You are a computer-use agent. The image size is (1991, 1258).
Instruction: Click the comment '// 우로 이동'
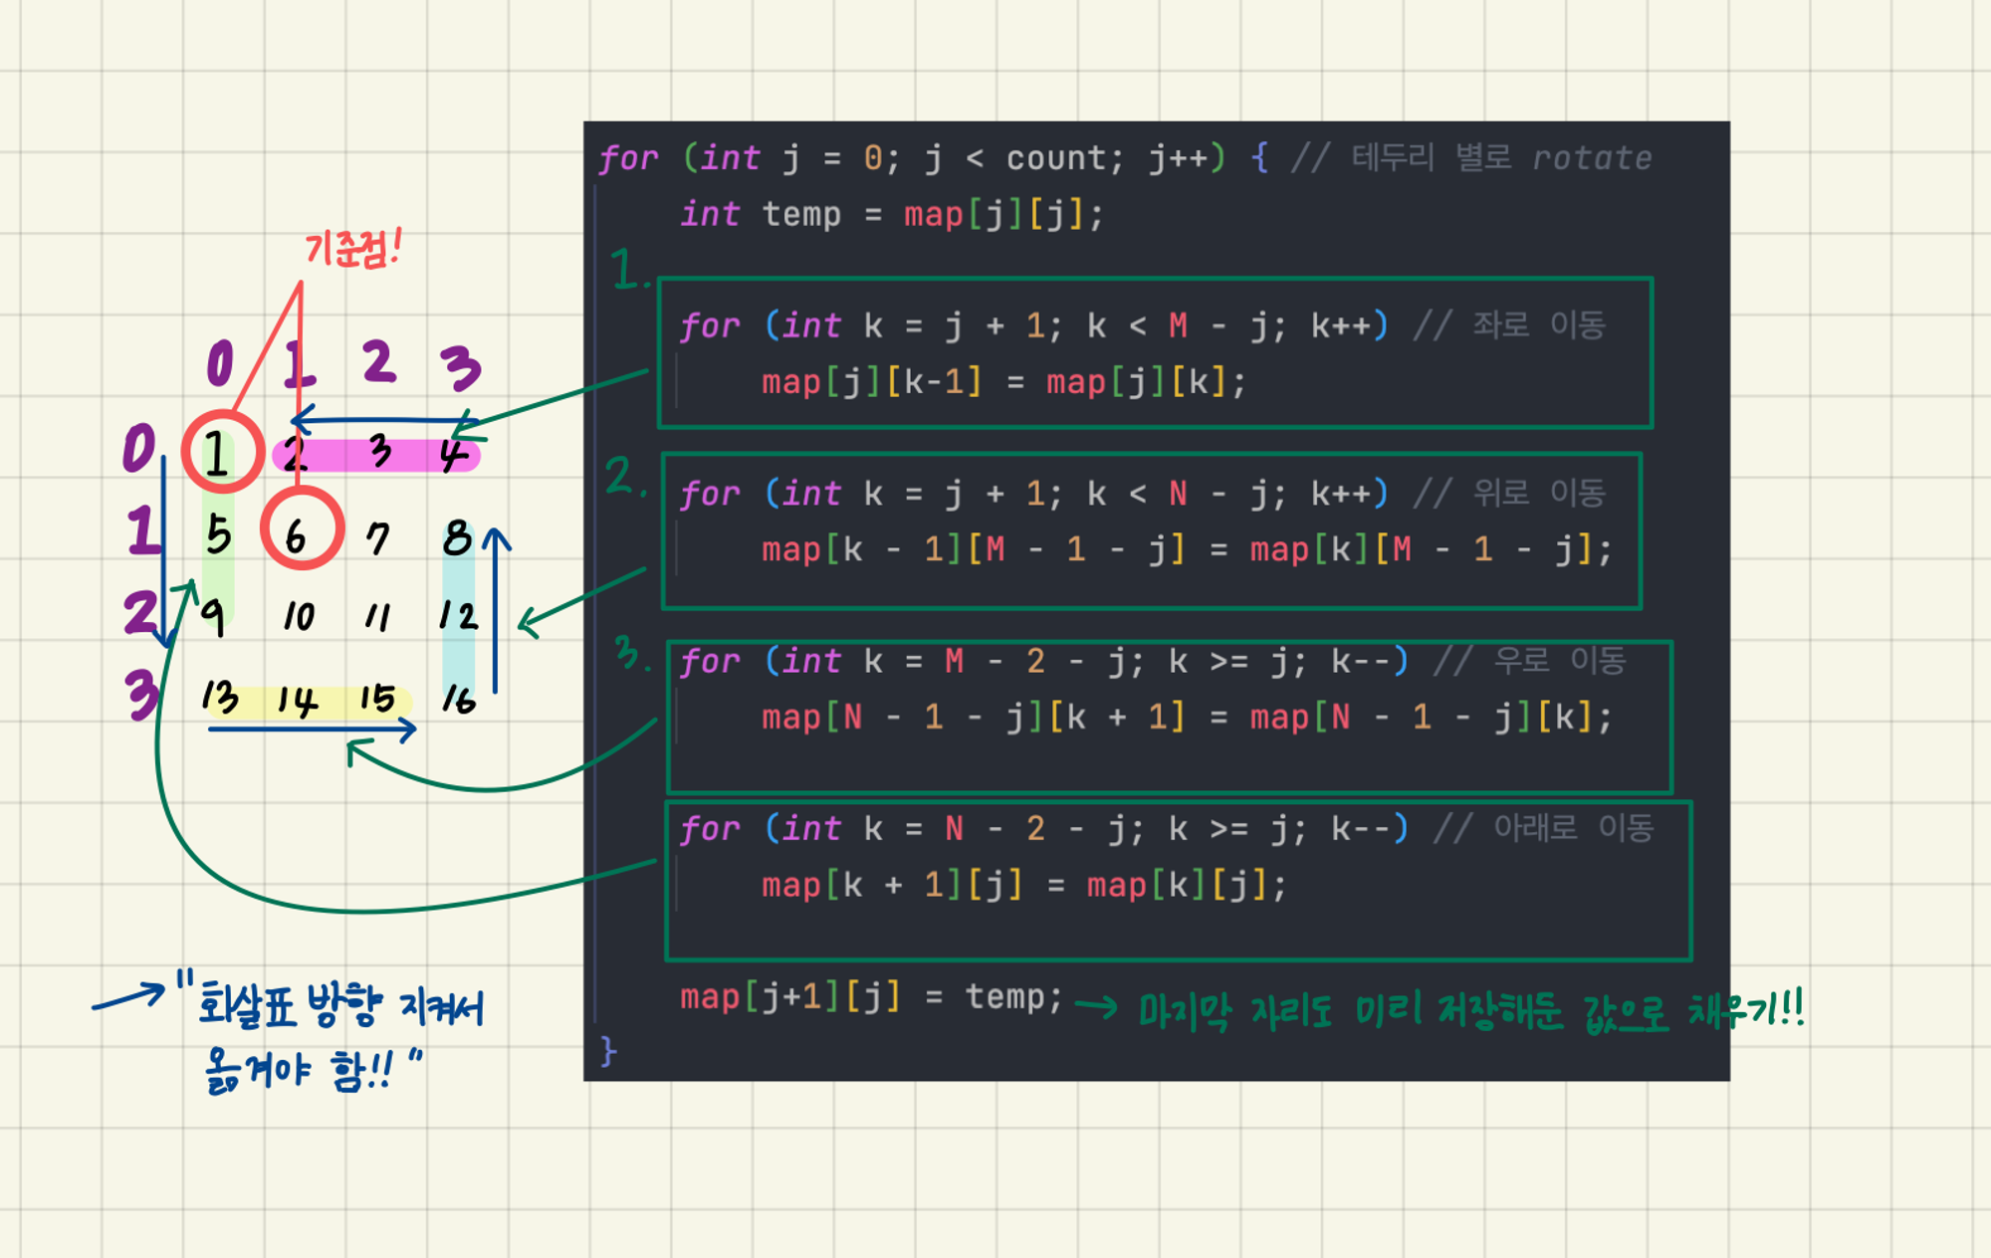(1529, 660)
